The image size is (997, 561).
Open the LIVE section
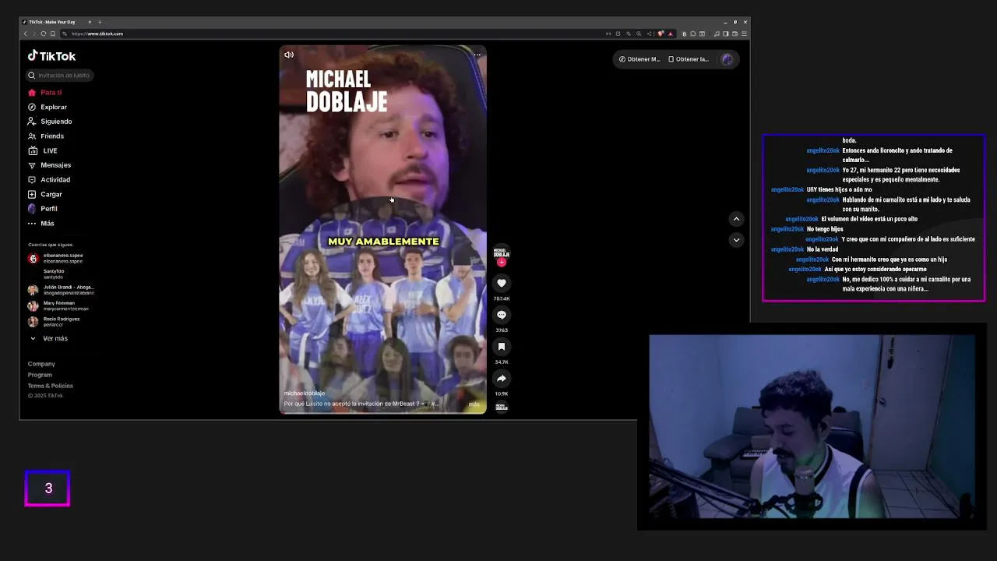(43, 150)
